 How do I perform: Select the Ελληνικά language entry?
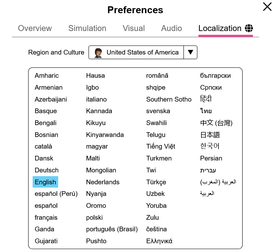tap(159, 241)
